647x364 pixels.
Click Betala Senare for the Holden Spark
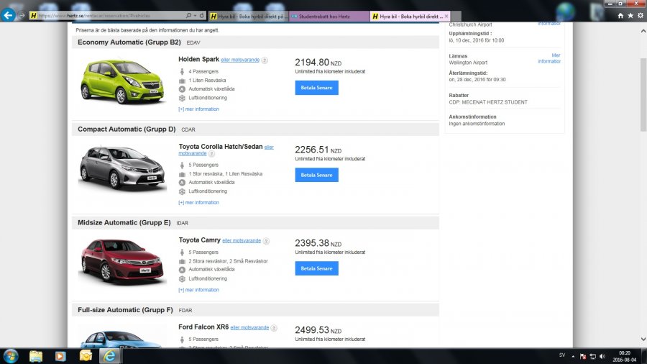coord(316,88)
